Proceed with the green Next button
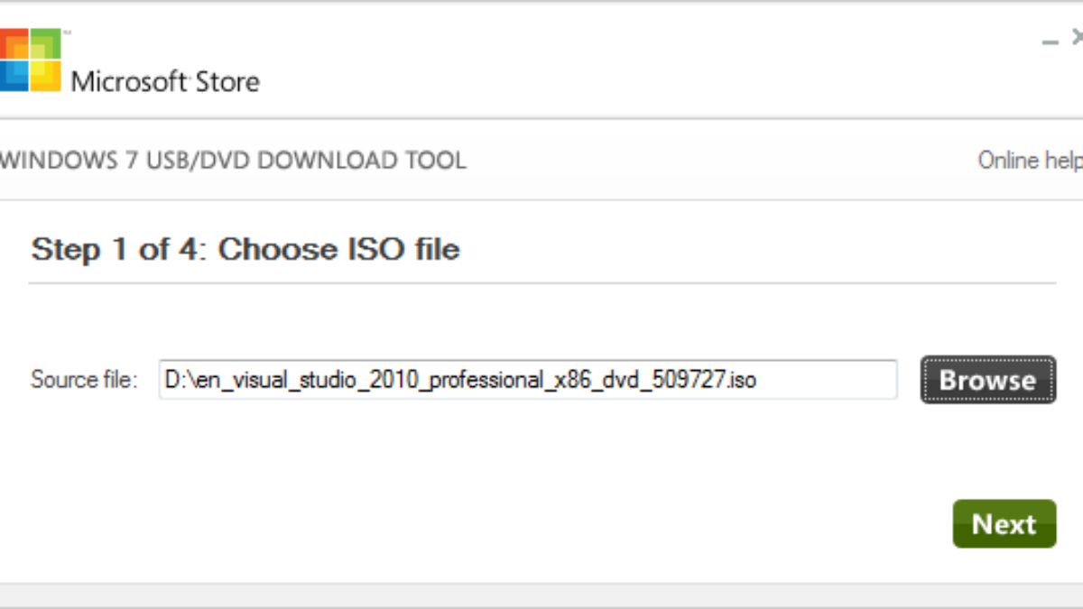This screenshot has width=1083, height=609. point(1004,524)
